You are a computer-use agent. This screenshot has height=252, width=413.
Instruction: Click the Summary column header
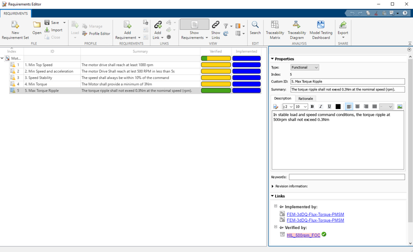pos(140,51)
